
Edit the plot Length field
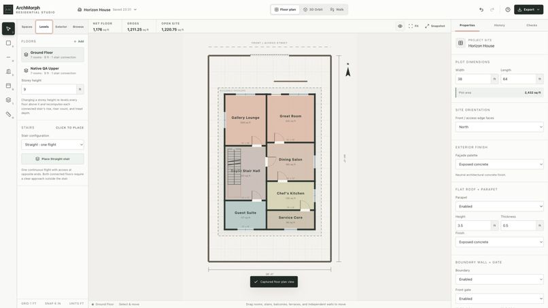click(518, 79)
